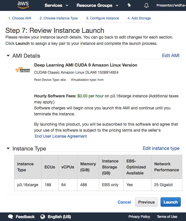Image resolution: width=186 pixels, height=221 pixels.
Task: Click the Deep Learning AMI CUDA 9 title
Action: (86, 65)
